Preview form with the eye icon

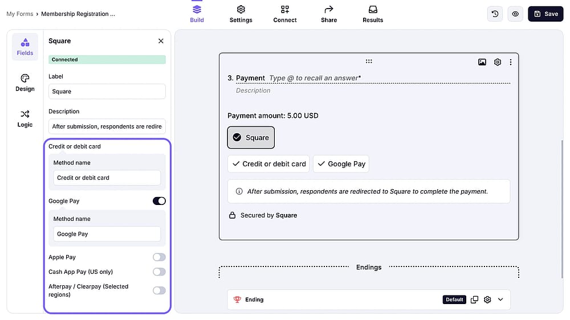(515, 14)
